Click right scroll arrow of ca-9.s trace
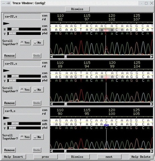Image resolution: width=155 pixels, height=161 pixels. (152, 151)
